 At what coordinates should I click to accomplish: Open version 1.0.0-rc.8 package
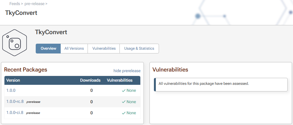(15, 102)
